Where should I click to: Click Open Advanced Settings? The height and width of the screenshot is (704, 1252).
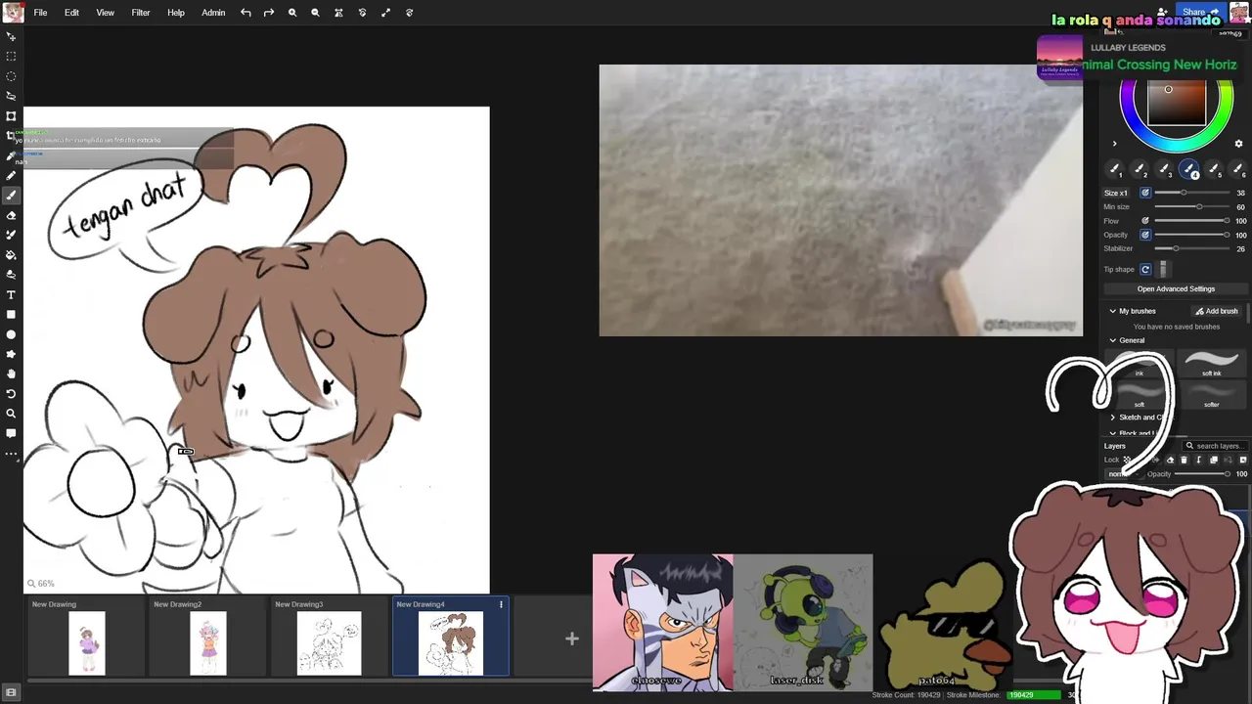(x=1176, y=289)
